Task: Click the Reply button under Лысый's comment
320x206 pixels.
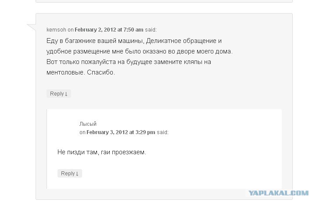Action: [70, 174]
